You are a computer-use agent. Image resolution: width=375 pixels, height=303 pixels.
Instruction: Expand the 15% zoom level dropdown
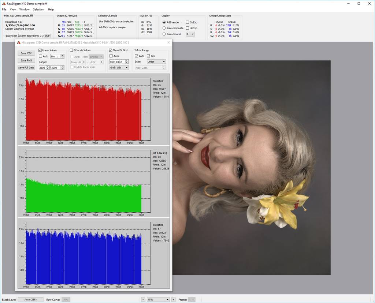pyautogui.click(x=158, y=299)
